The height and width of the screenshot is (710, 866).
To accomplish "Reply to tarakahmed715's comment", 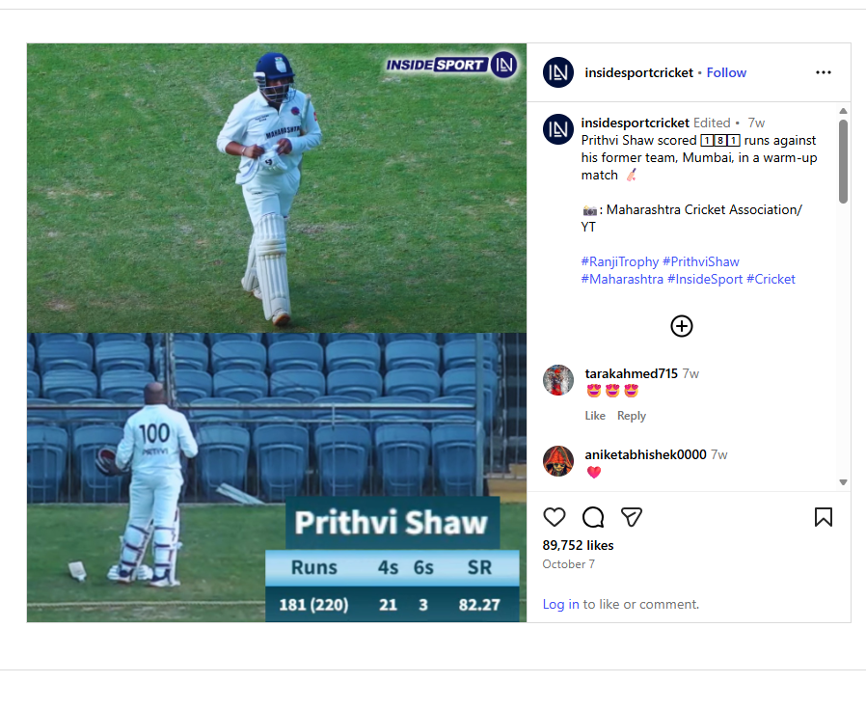I will tap(632, 416).
